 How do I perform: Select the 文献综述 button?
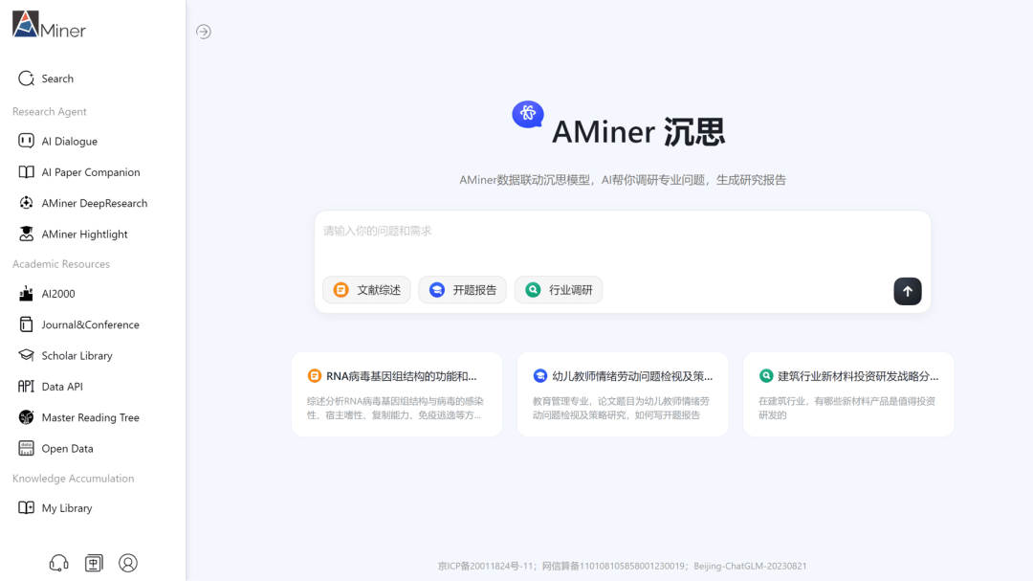366,290
